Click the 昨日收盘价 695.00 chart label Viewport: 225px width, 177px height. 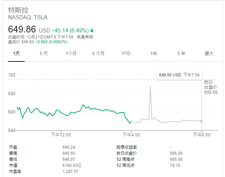point(211,87)
